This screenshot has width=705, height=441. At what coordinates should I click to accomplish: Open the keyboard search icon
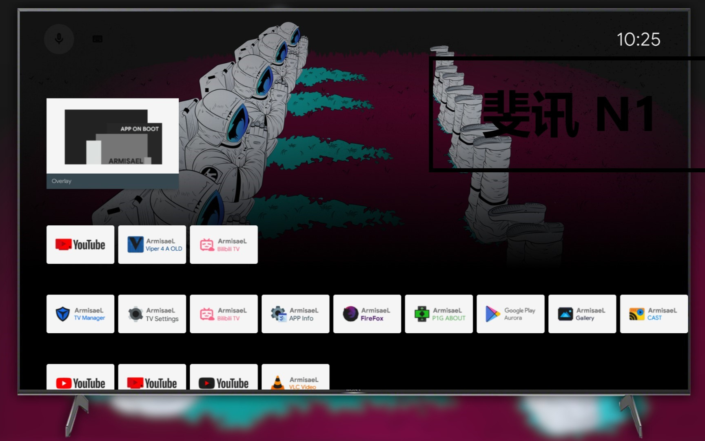click(x=98, y=39)
